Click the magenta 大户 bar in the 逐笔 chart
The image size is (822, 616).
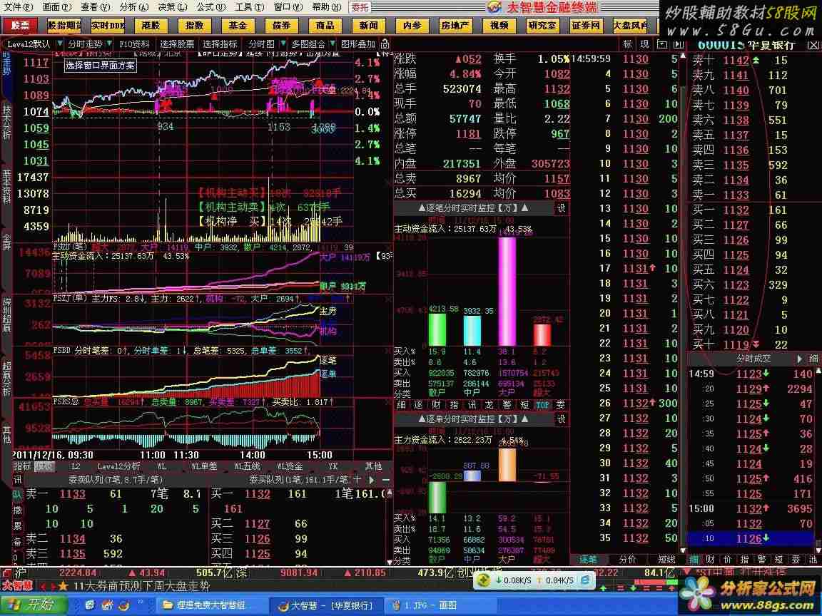pyautogui.click(x=507, y=291)
